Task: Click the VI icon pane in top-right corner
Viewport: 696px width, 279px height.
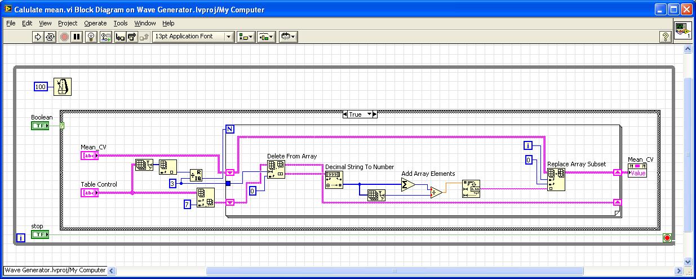Action: (683, 30)
